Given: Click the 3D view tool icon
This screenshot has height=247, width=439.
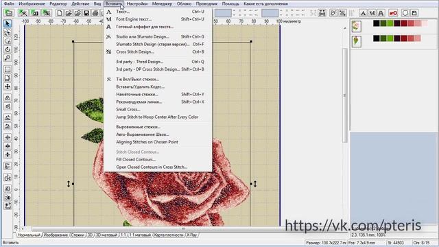Looking at the screenshot, I should (8, 198).
